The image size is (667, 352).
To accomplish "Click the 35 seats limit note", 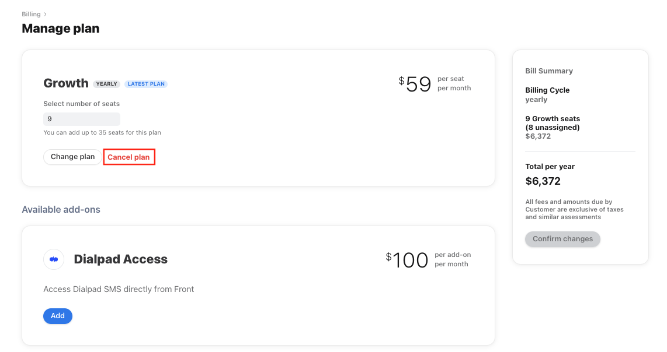I will [102, 132].
